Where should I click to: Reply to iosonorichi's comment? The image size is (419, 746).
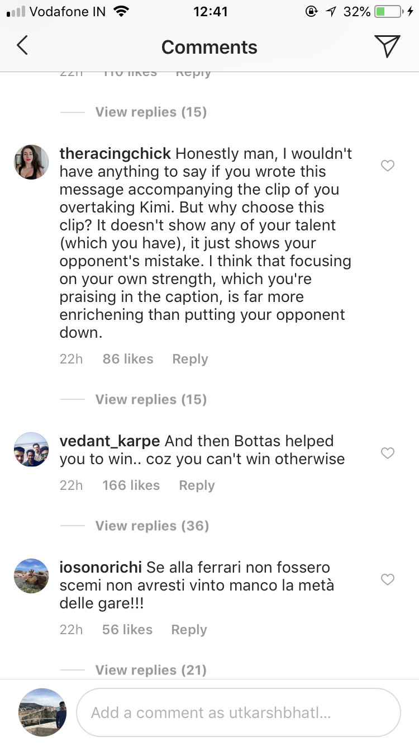(189, 630)
